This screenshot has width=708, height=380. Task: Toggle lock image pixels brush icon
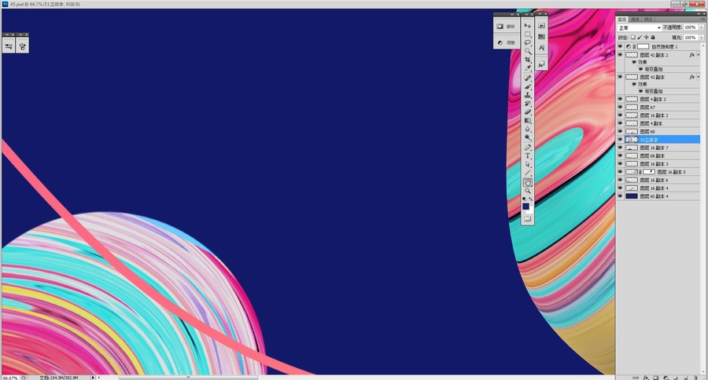tap(640, 38)
